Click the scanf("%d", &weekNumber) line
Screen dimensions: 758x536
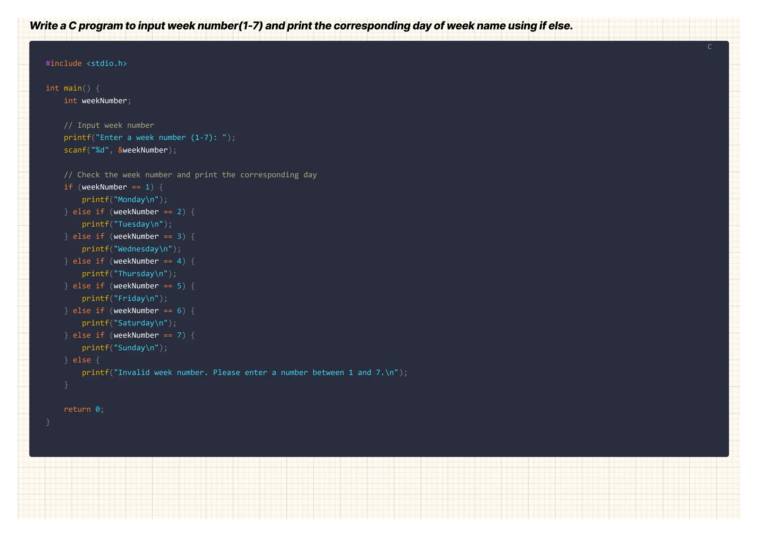pyautogui.click(x=120, y=150)
